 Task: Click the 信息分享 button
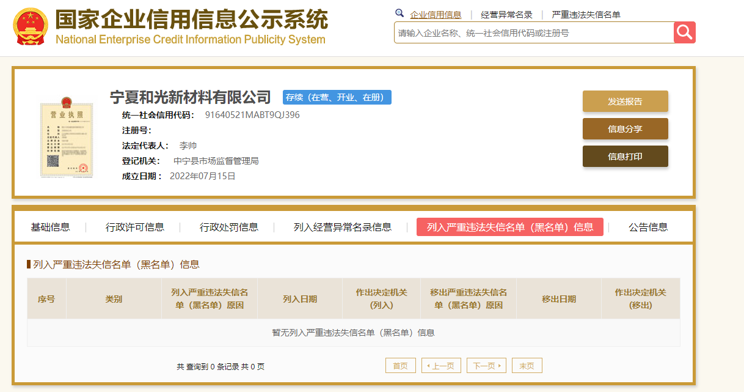click(625, 129)
